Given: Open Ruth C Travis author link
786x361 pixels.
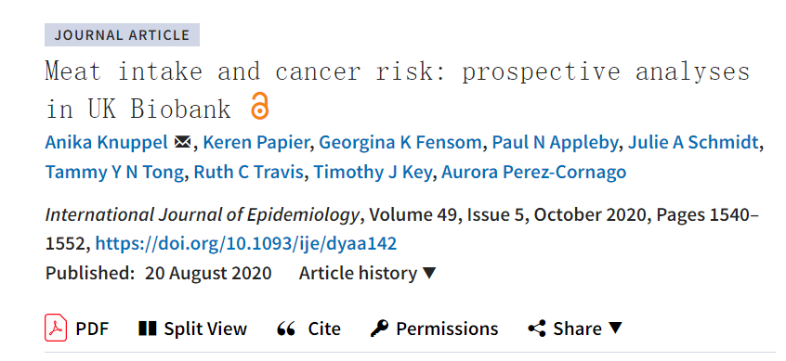Looking at the screenshot, I should tap(249, 173).
